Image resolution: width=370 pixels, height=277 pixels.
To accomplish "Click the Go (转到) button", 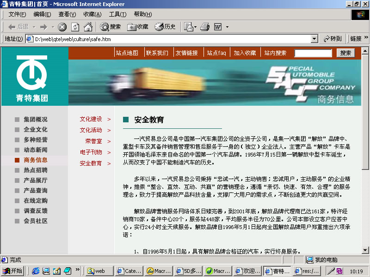I will tap(333, 39).
